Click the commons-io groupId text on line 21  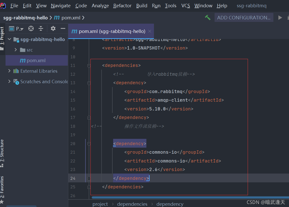163,152
